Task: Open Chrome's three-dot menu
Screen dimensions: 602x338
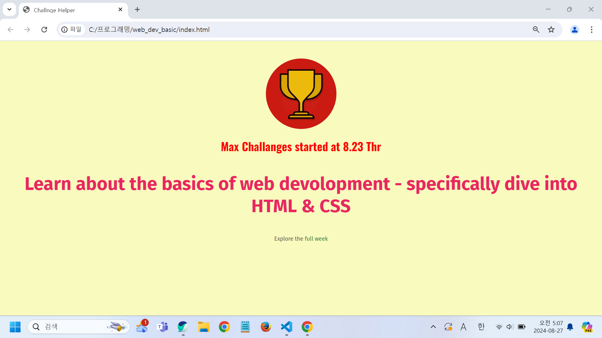Action: coord(591,29)
